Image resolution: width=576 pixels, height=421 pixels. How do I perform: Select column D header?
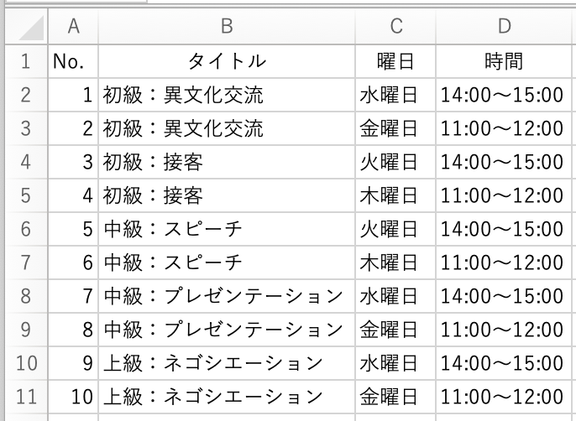click(504, 27)
